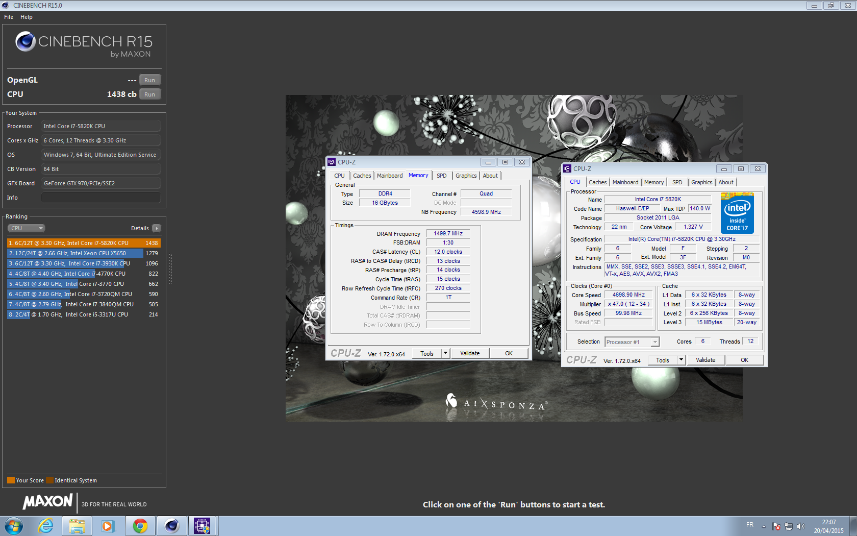Open the Windows Start menu orb
Viewport: 857px width, 536px height.
[x=14, y=526]
